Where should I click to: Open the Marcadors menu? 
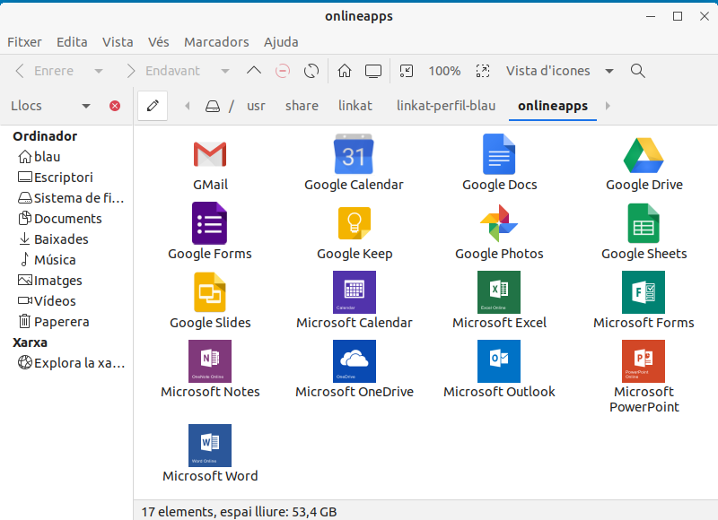click(216, 42)
